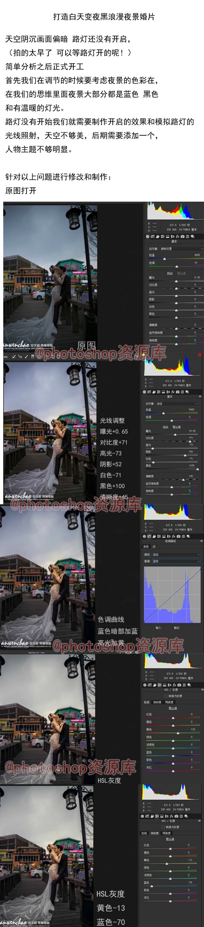
Task: Open Detail mountains icon above 色调曲线 panel
Action: (154, 536)
